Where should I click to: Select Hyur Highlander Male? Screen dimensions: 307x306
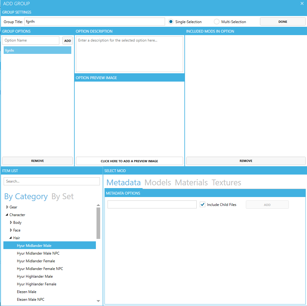click(x=35, y=276)
